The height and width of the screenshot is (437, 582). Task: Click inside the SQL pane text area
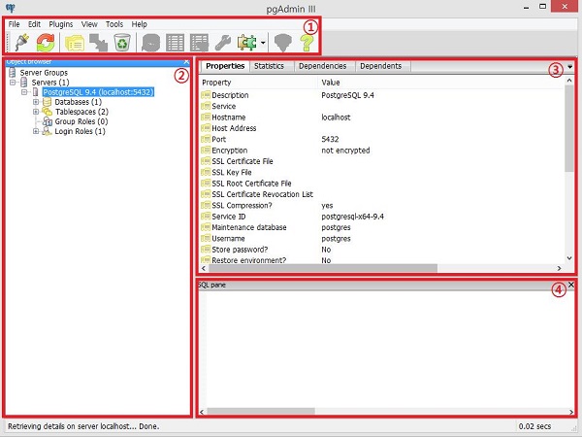click(x=386, y=349)
